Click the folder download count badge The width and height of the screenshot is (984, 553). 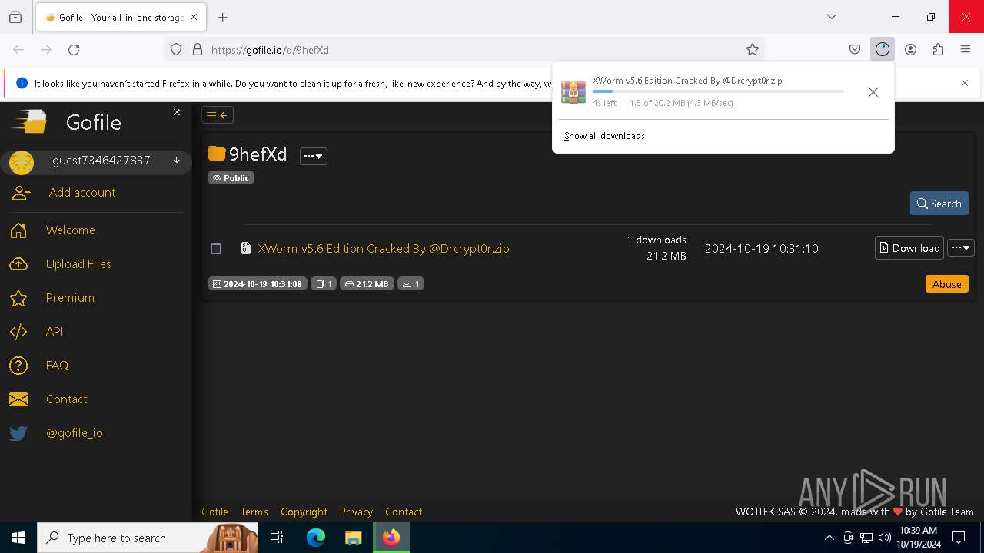click(411, 284)
